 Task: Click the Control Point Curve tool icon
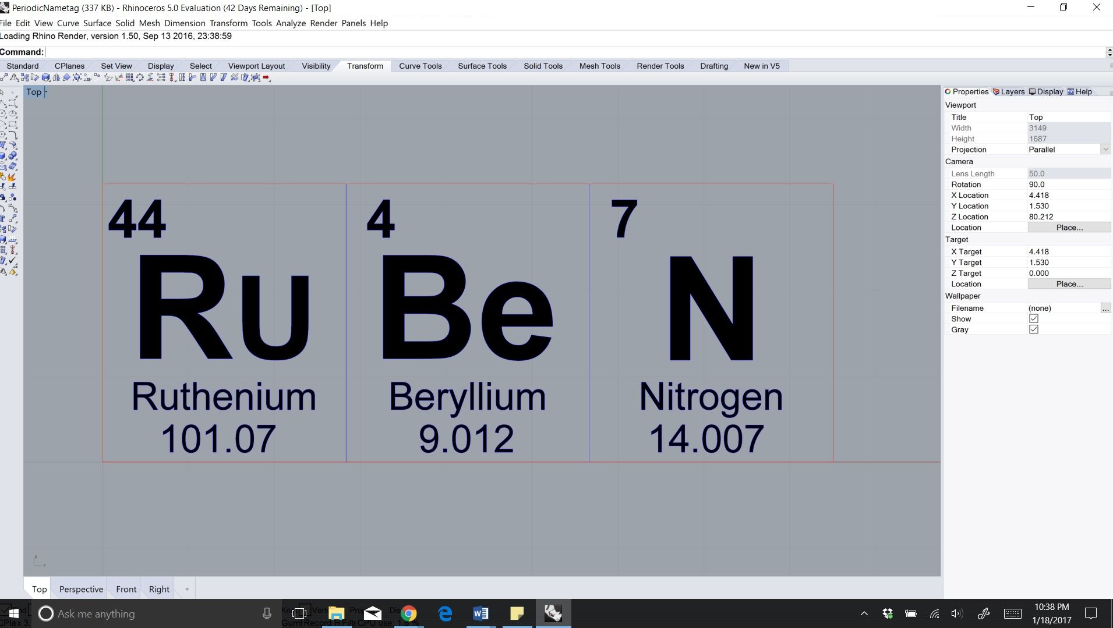tap(13, 103)
